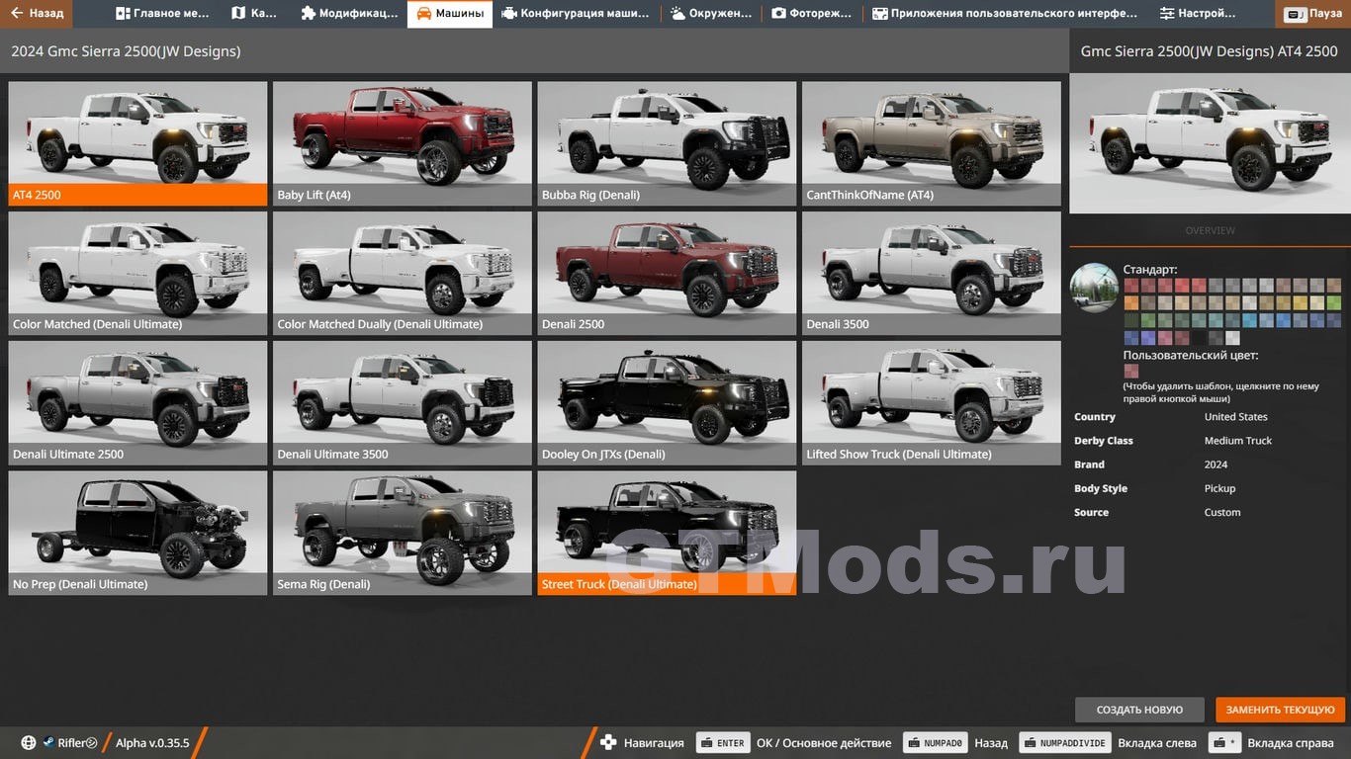This screenshot has height=759, width=1351.
Task: Click the round environment preview image
Action: point(1094,288)
